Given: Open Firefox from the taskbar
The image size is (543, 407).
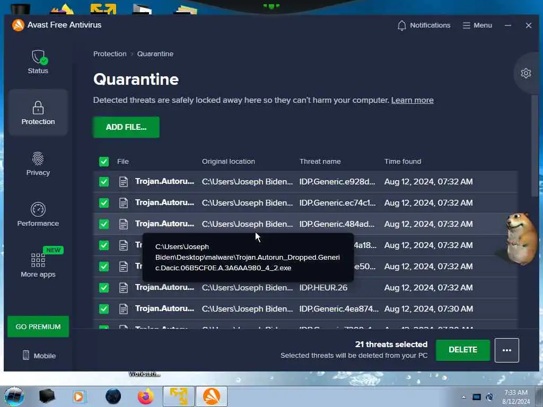Looking at the screenshot, I should pos(146,396).
